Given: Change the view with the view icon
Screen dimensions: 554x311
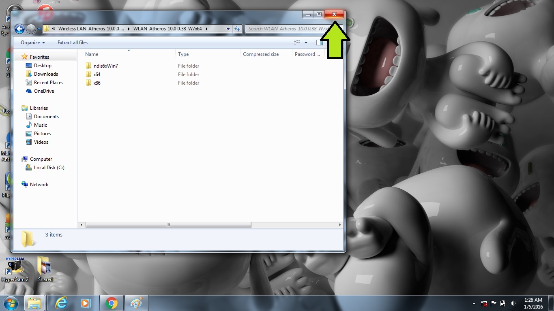Looking at the screenshot, I should (297, 43).
